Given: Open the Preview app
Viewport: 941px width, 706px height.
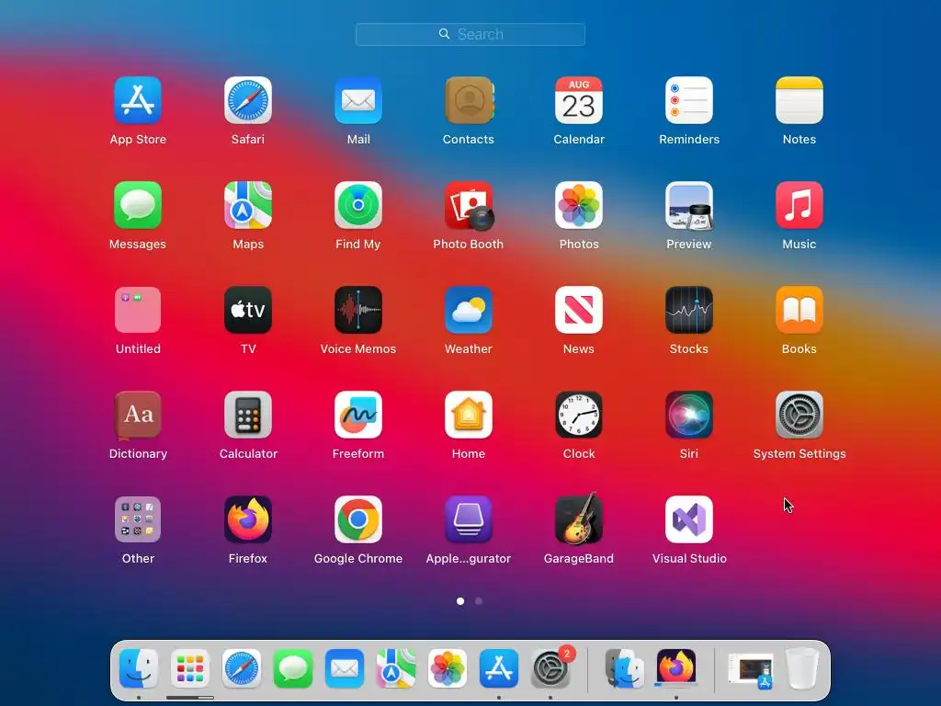Looking at the screenshot, I should [x=689, y=205].
